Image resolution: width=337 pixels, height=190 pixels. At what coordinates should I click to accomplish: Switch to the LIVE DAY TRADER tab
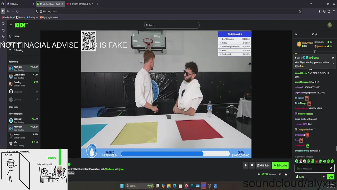[x=80, y=4]
